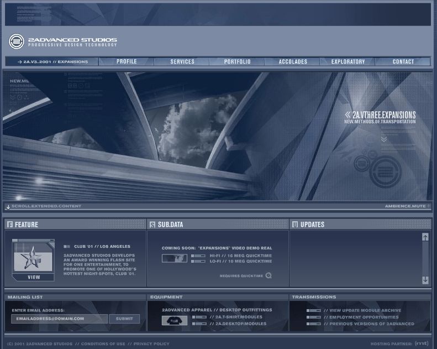The image size is (437, 349).
Task: Open the Privacy Policy link
Action: pos(151,343)
